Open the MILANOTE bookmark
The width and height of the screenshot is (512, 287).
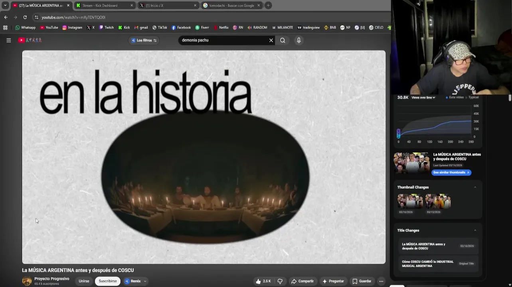click(282, 28)
